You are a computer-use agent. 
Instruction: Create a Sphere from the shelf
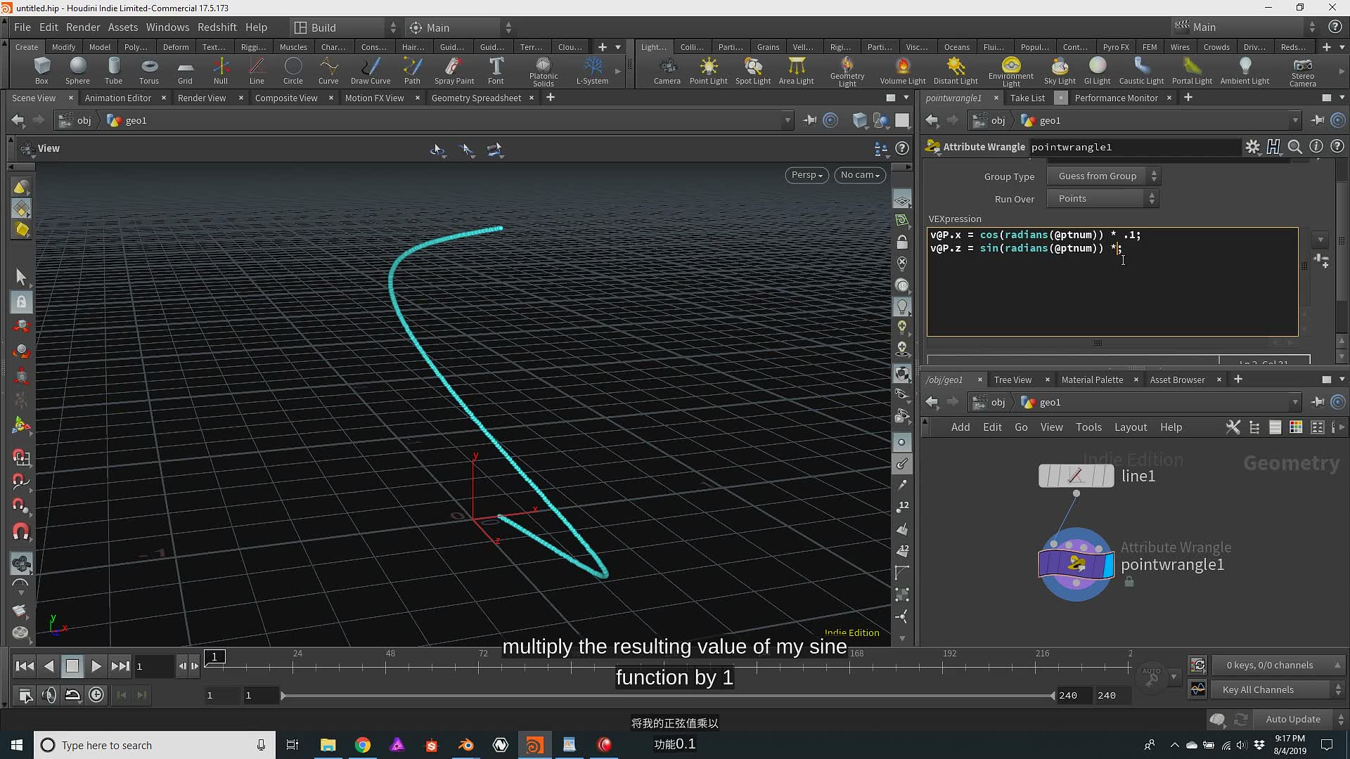click(x=77, y=71)
